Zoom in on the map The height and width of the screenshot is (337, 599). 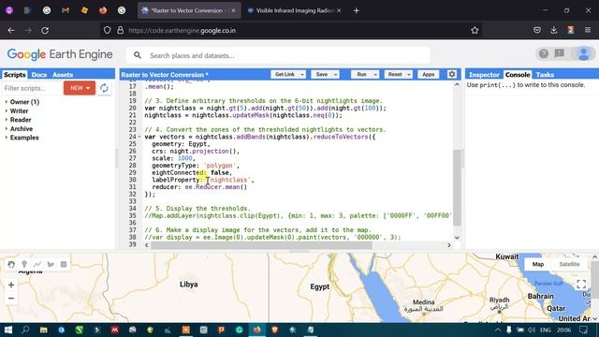[11, 285]
